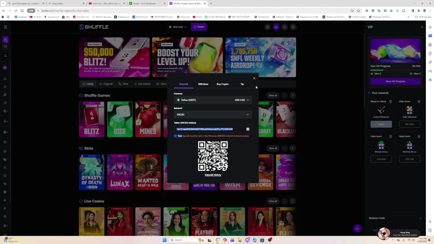Bookmark this page with the star icon
This screenshot has height=244, width=434.
358,11
